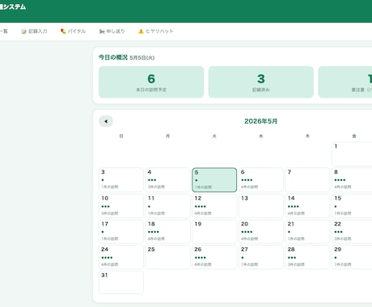This screenshot has height=307, width=372.
Task: Click the 金 weekday header
Action: pos(354,136)
